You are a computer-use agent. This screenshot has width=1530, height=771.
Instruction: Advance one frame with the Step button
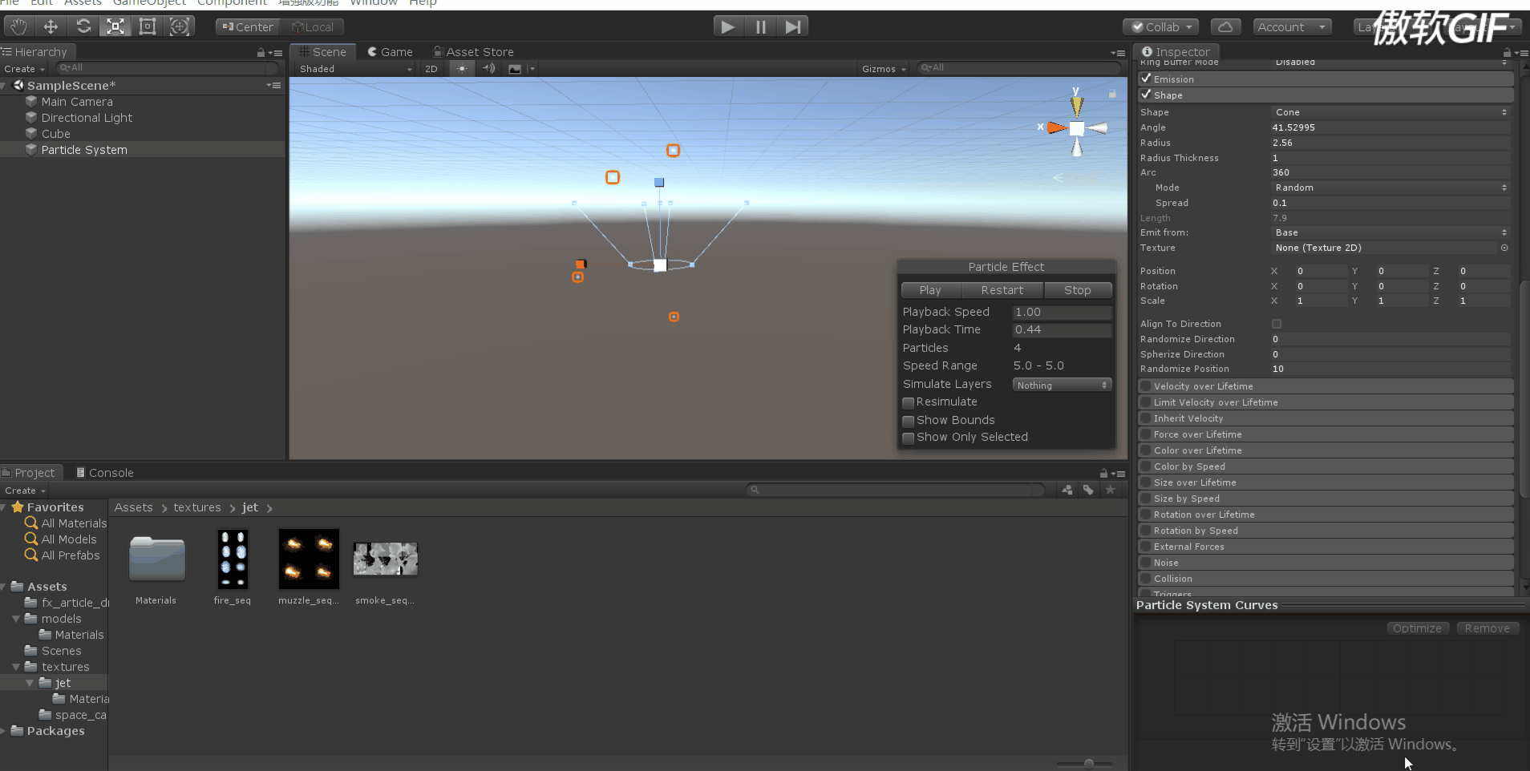[x=792, y=26]
